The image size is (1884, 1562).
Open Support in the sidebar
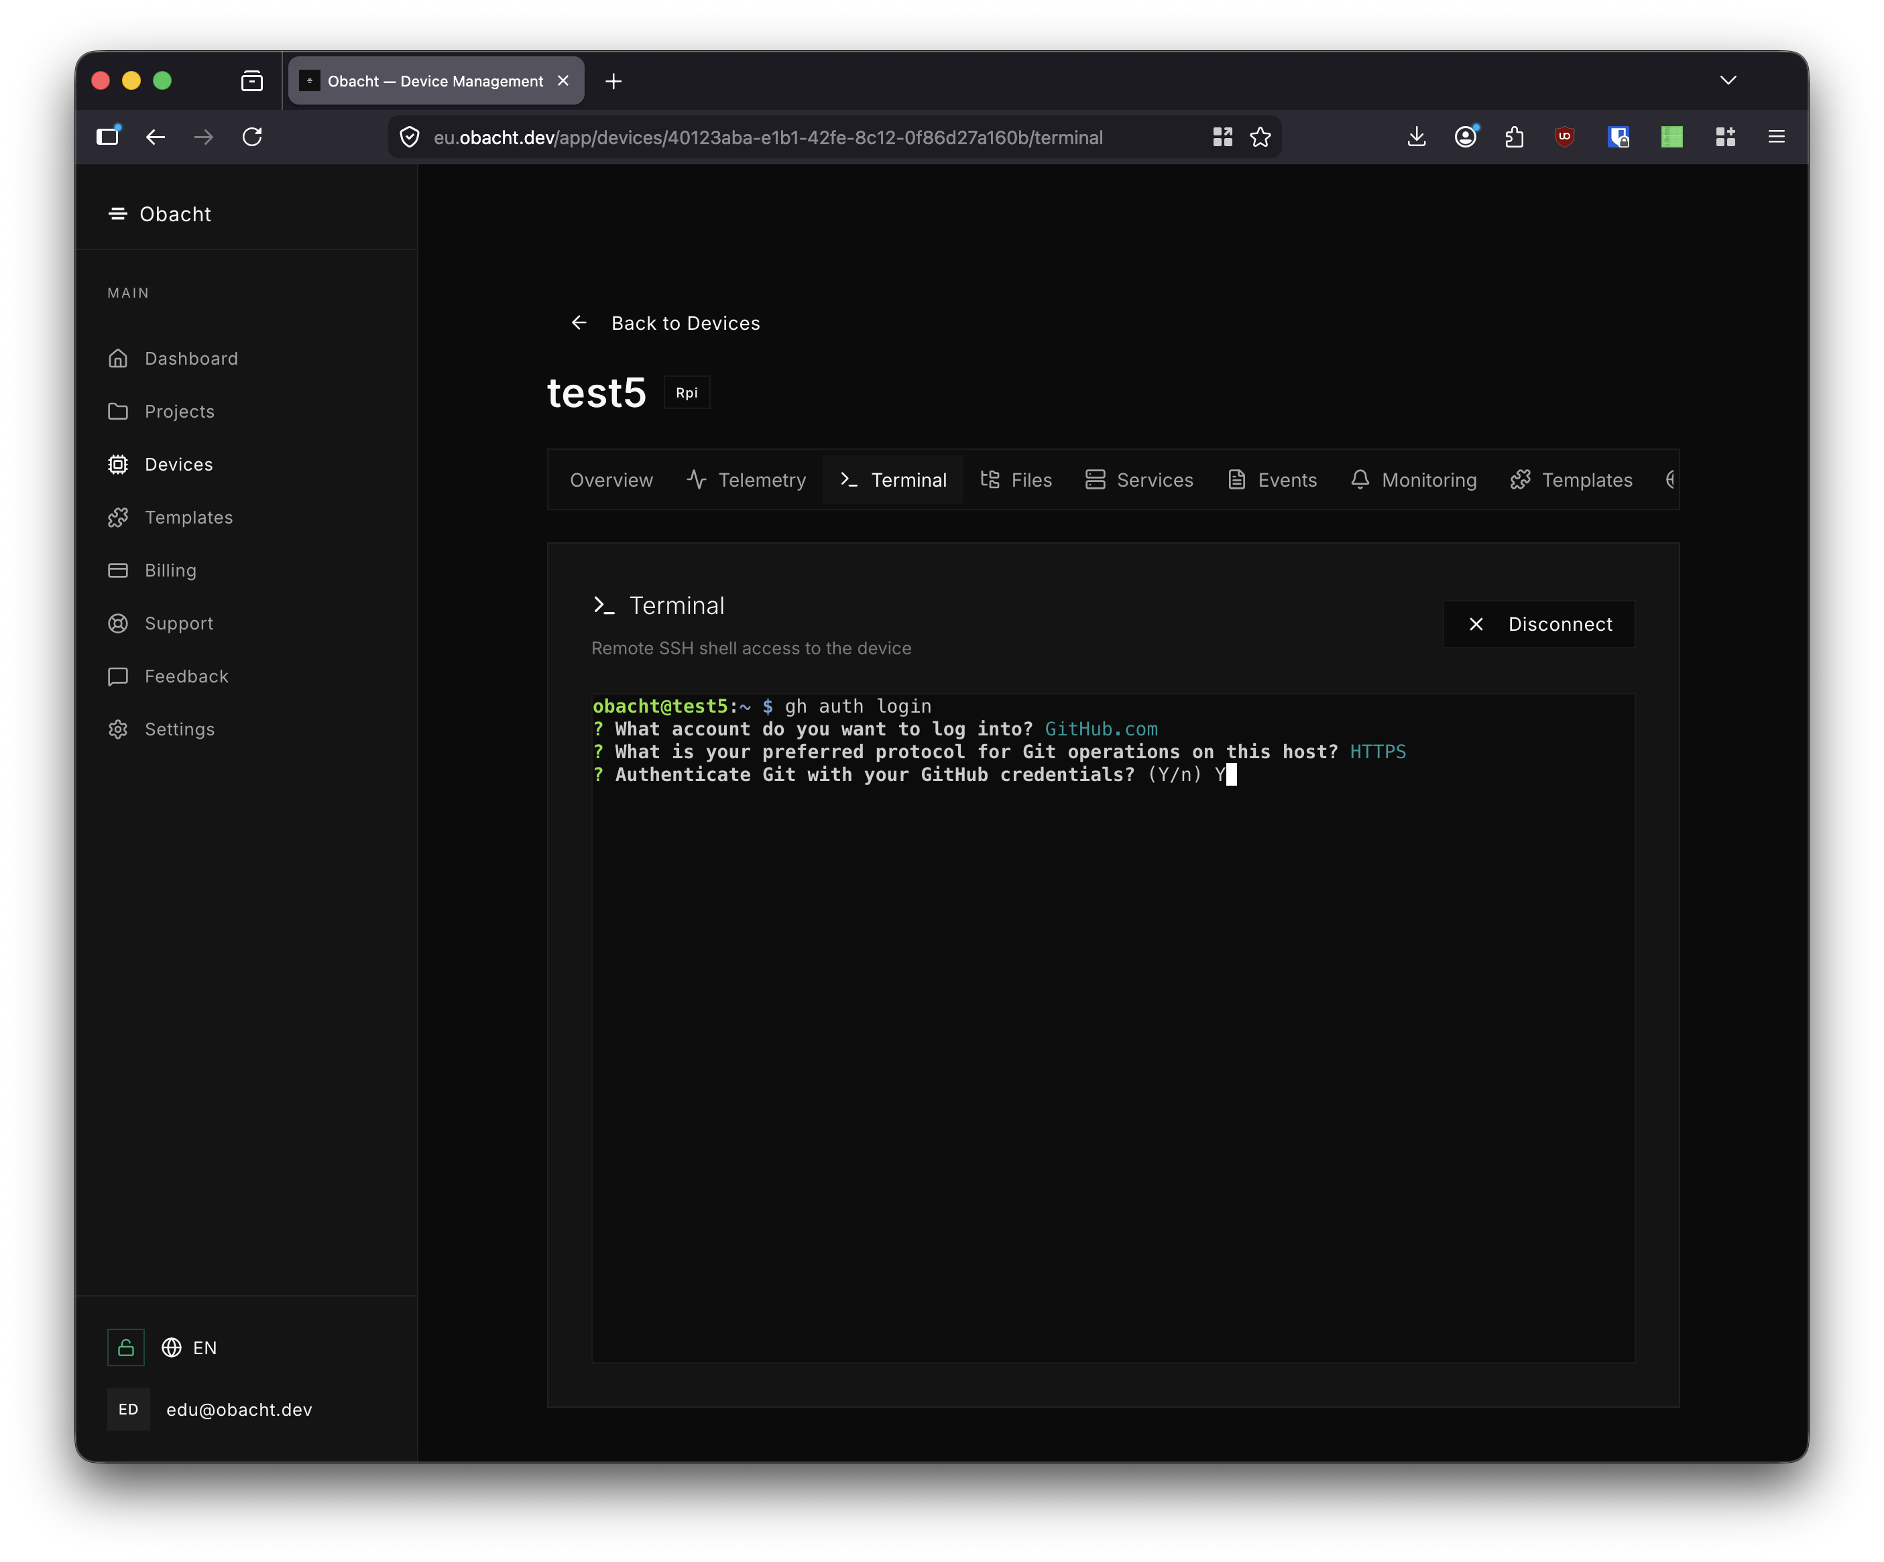161,623
